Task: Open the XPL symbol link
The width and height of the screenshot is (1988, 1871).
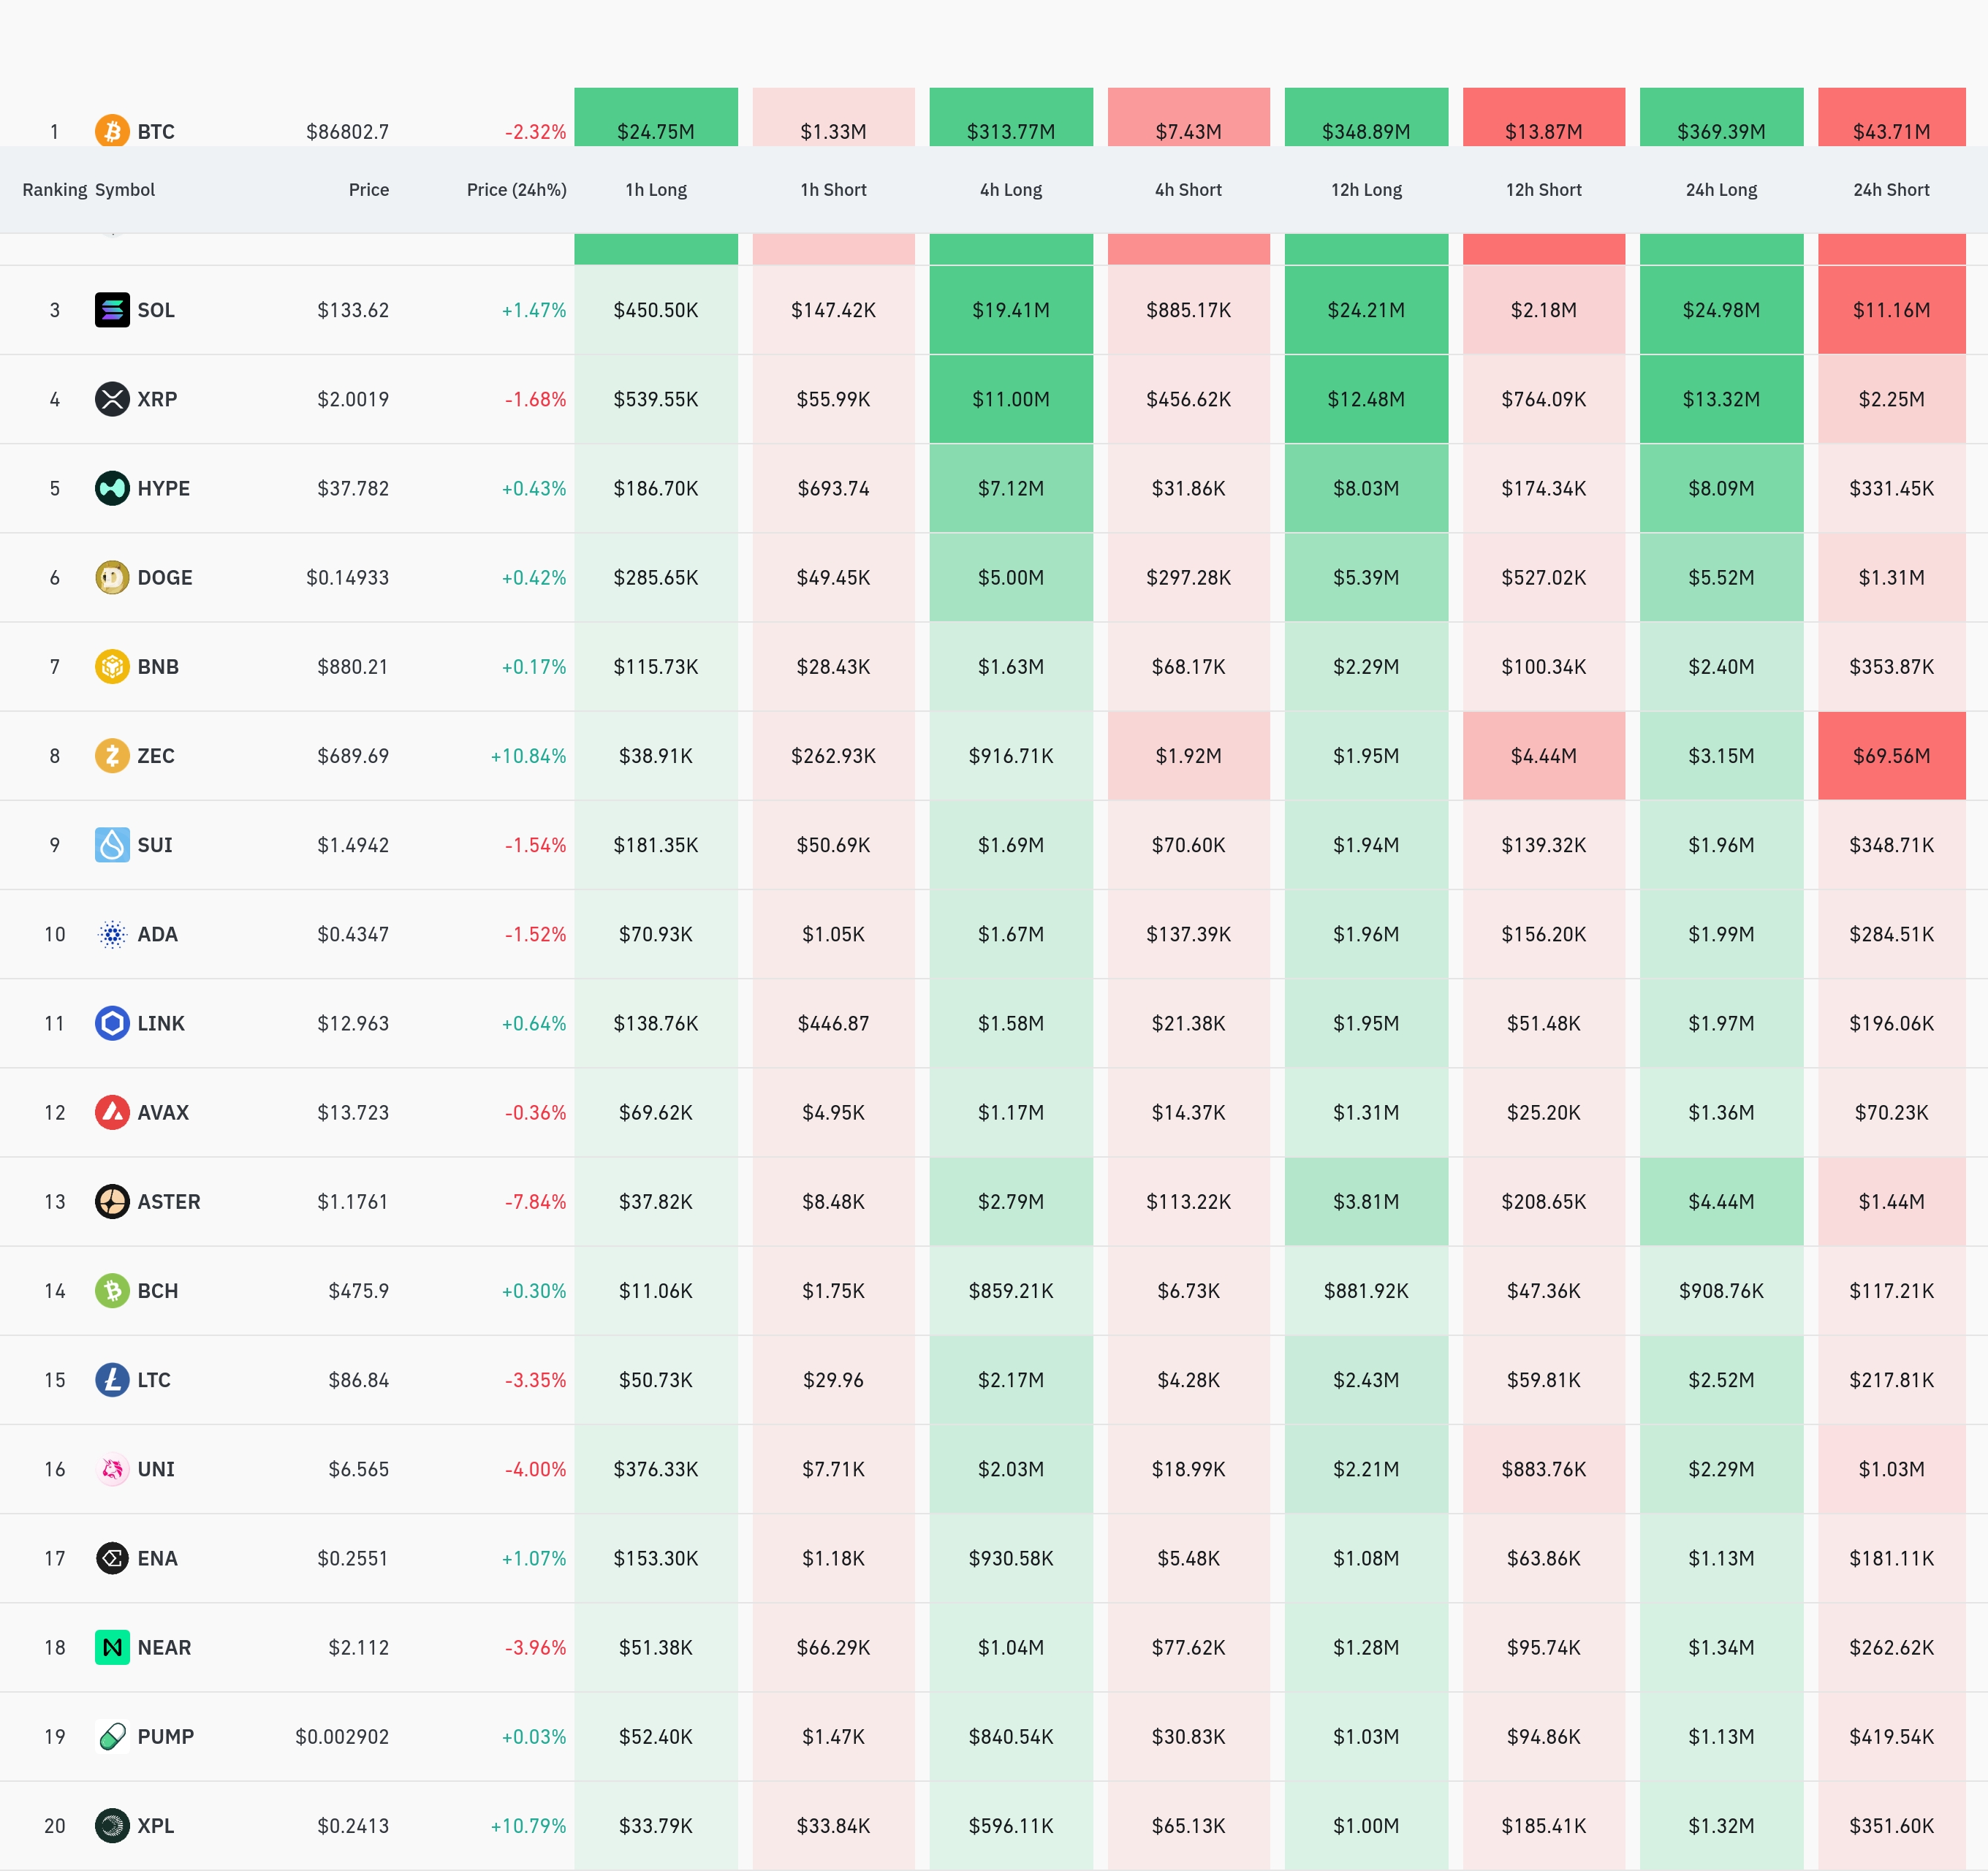Action: 155,1825
